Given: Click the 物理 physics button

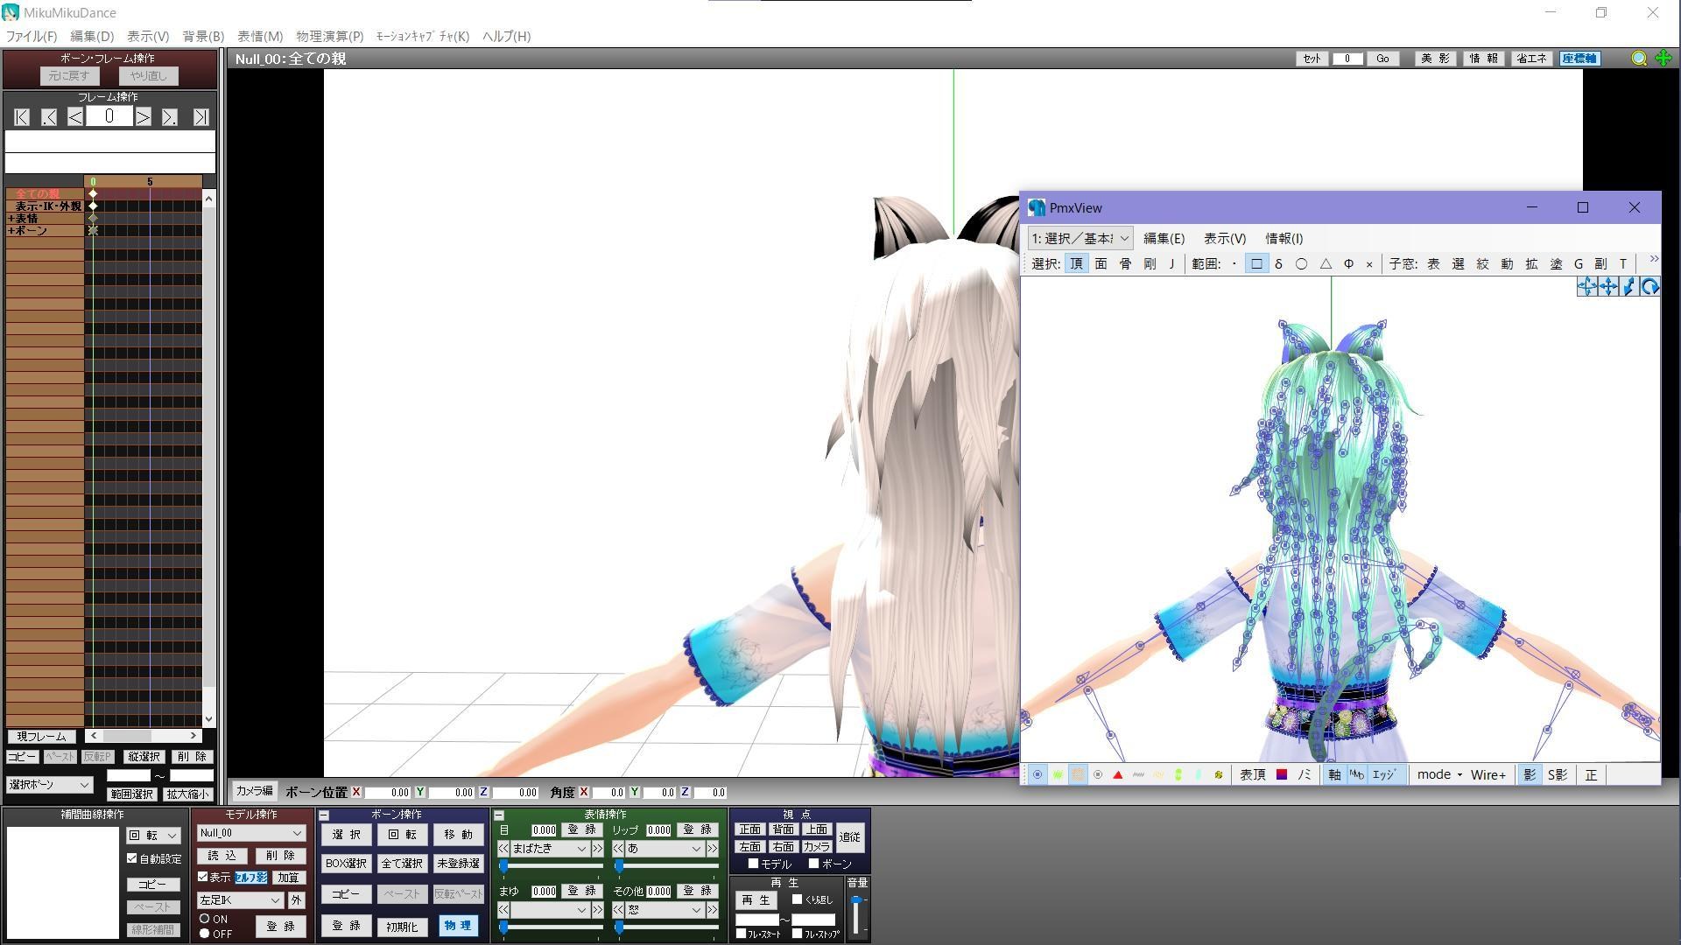Looking at the screenshot, I should tap(458, 926).
